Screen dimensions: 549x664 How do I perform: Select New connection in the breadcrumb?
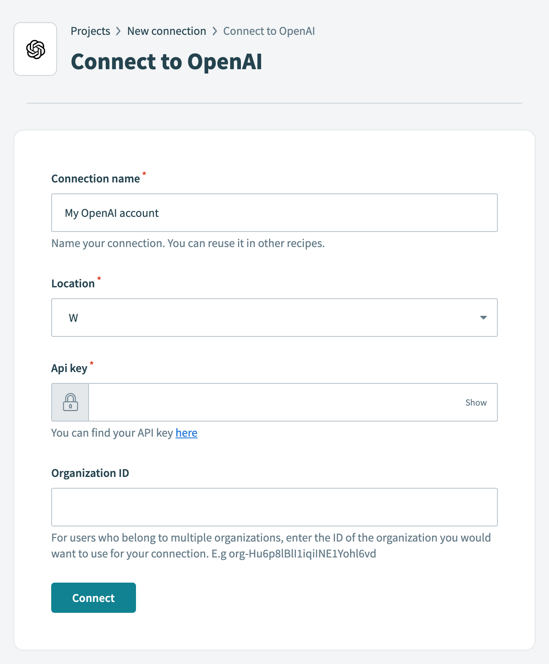167,31
